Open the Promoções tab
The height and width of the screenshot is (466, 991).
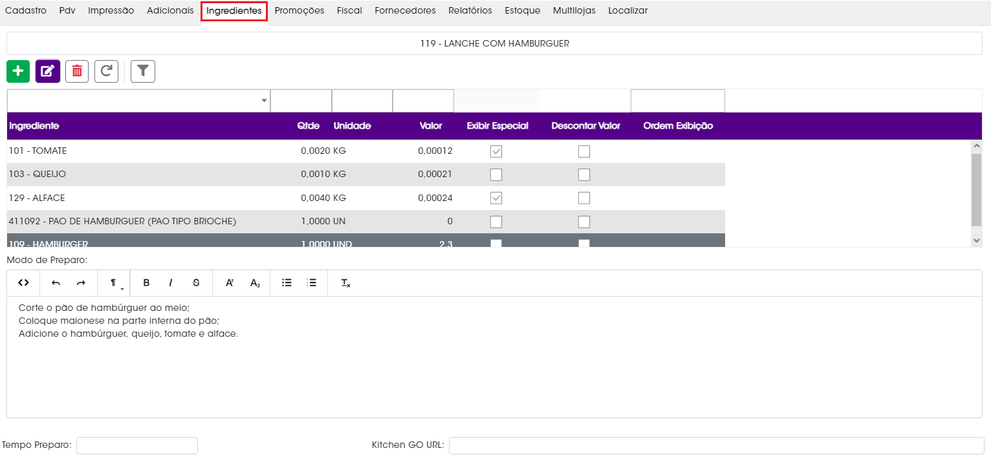[x=299, y=11]
